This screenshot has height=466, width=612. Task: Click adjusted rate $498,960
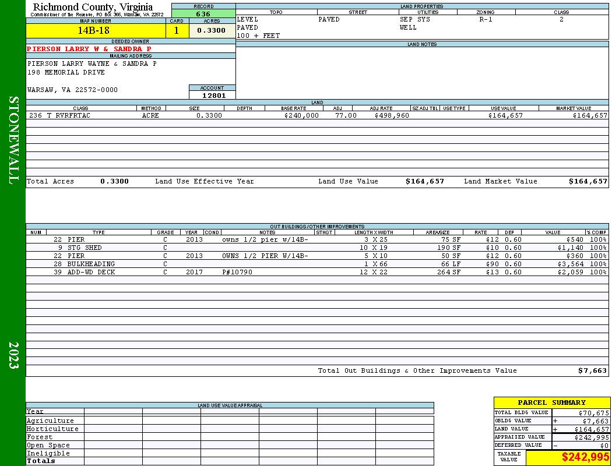tap(392, 115)
